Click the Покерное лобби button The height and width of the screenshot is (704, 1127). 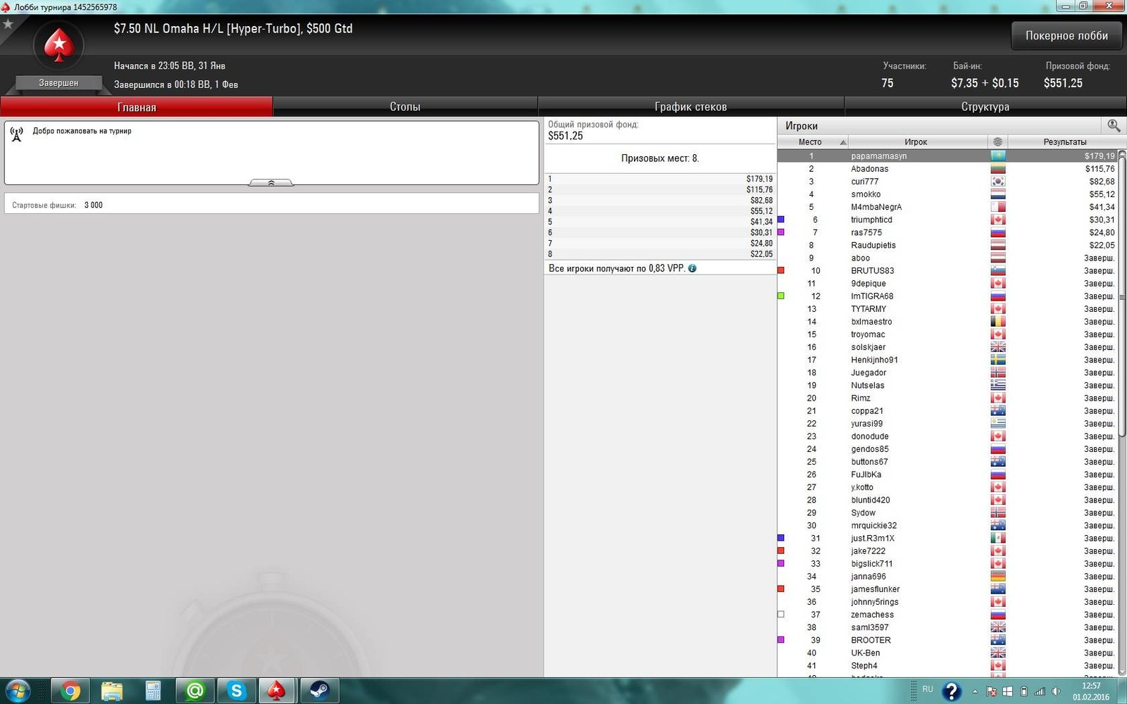(x=1066, y=36)
